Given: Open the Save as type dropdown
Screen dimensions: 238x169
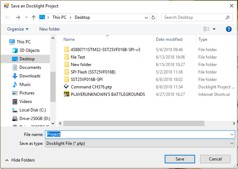Looking at the screenshot, I should coord(140,143).
